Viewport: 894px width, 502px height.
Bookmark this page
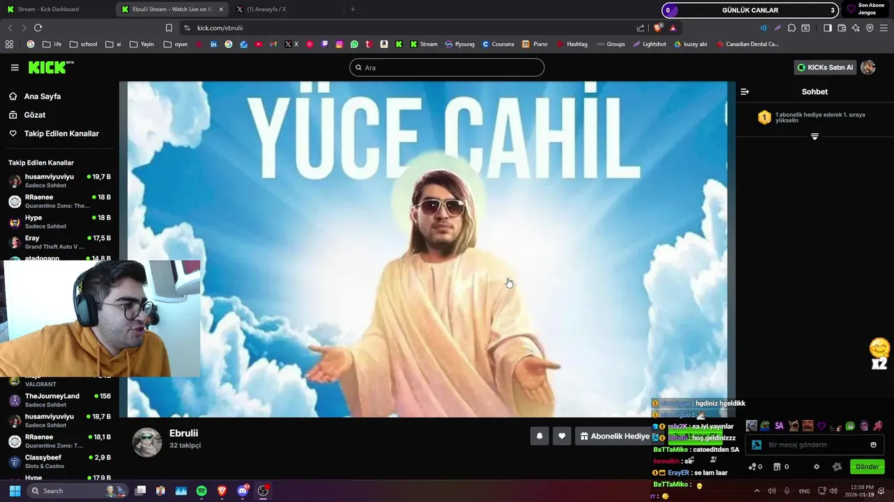point(169,28)
